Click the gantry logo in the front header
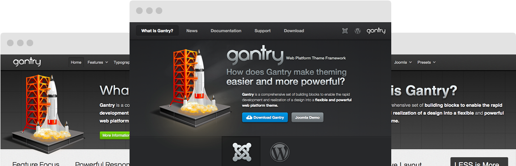 click(x=376, y=31)
